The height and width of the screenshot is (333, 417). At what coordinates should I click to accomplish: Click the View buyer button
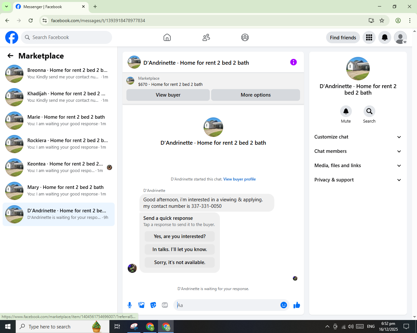(168, 95)
